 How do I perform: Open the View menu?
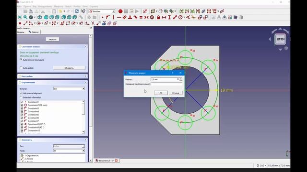point(35,6)
